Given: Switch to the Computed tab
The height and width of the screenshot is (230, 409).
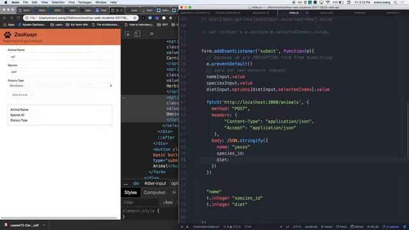Looking at the screenshot, I should pyautogui.click(x=155, y=192).
